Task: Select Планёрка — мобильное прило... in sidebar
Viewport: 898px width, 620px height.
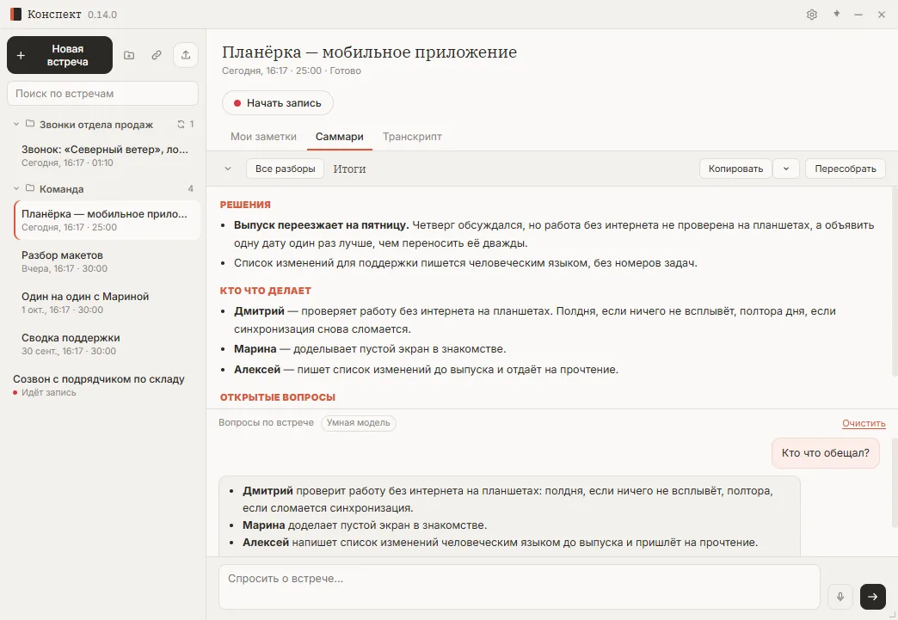Action: point(107,220)
